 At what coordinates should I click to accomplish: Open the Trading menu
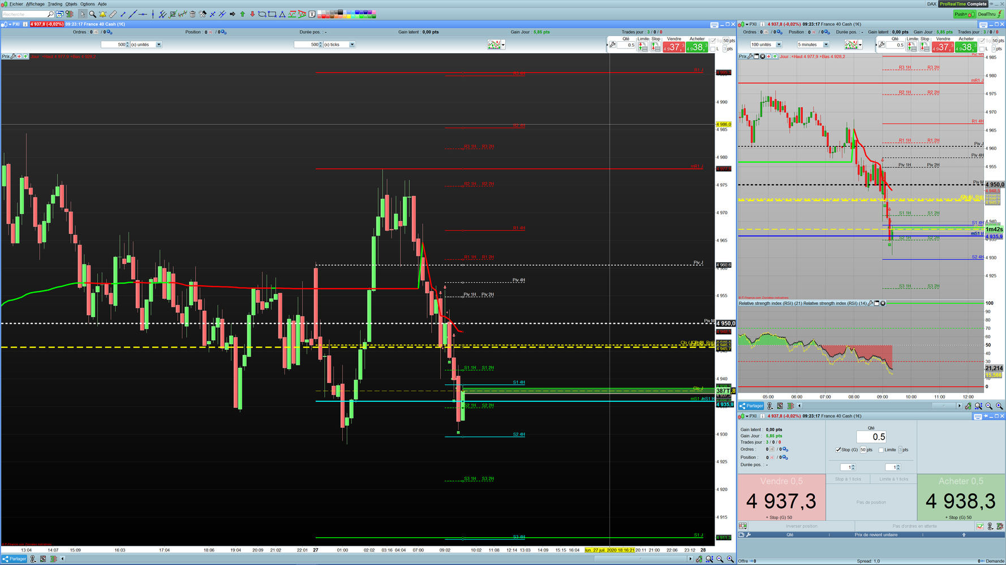tap(55, 4)
